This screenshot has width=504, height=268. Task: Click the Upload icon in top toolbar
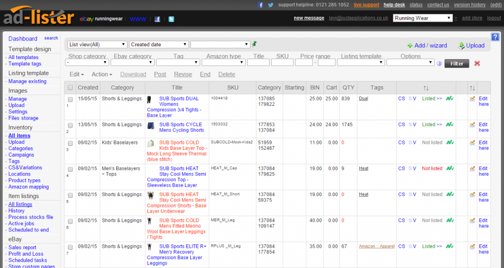point(461,46)
